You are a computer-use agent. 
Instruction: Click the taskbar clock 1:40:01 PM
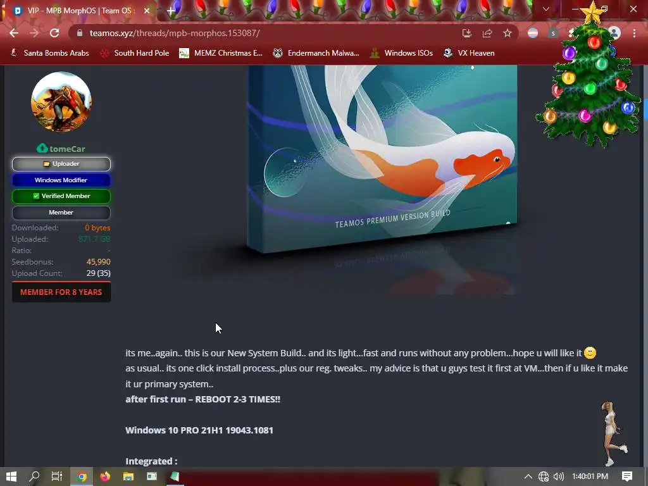[590, 477]
